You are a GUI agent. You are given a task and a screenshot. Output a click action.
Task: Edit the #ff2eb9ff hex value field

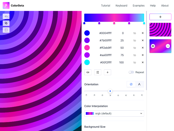[x=105, y=48]
